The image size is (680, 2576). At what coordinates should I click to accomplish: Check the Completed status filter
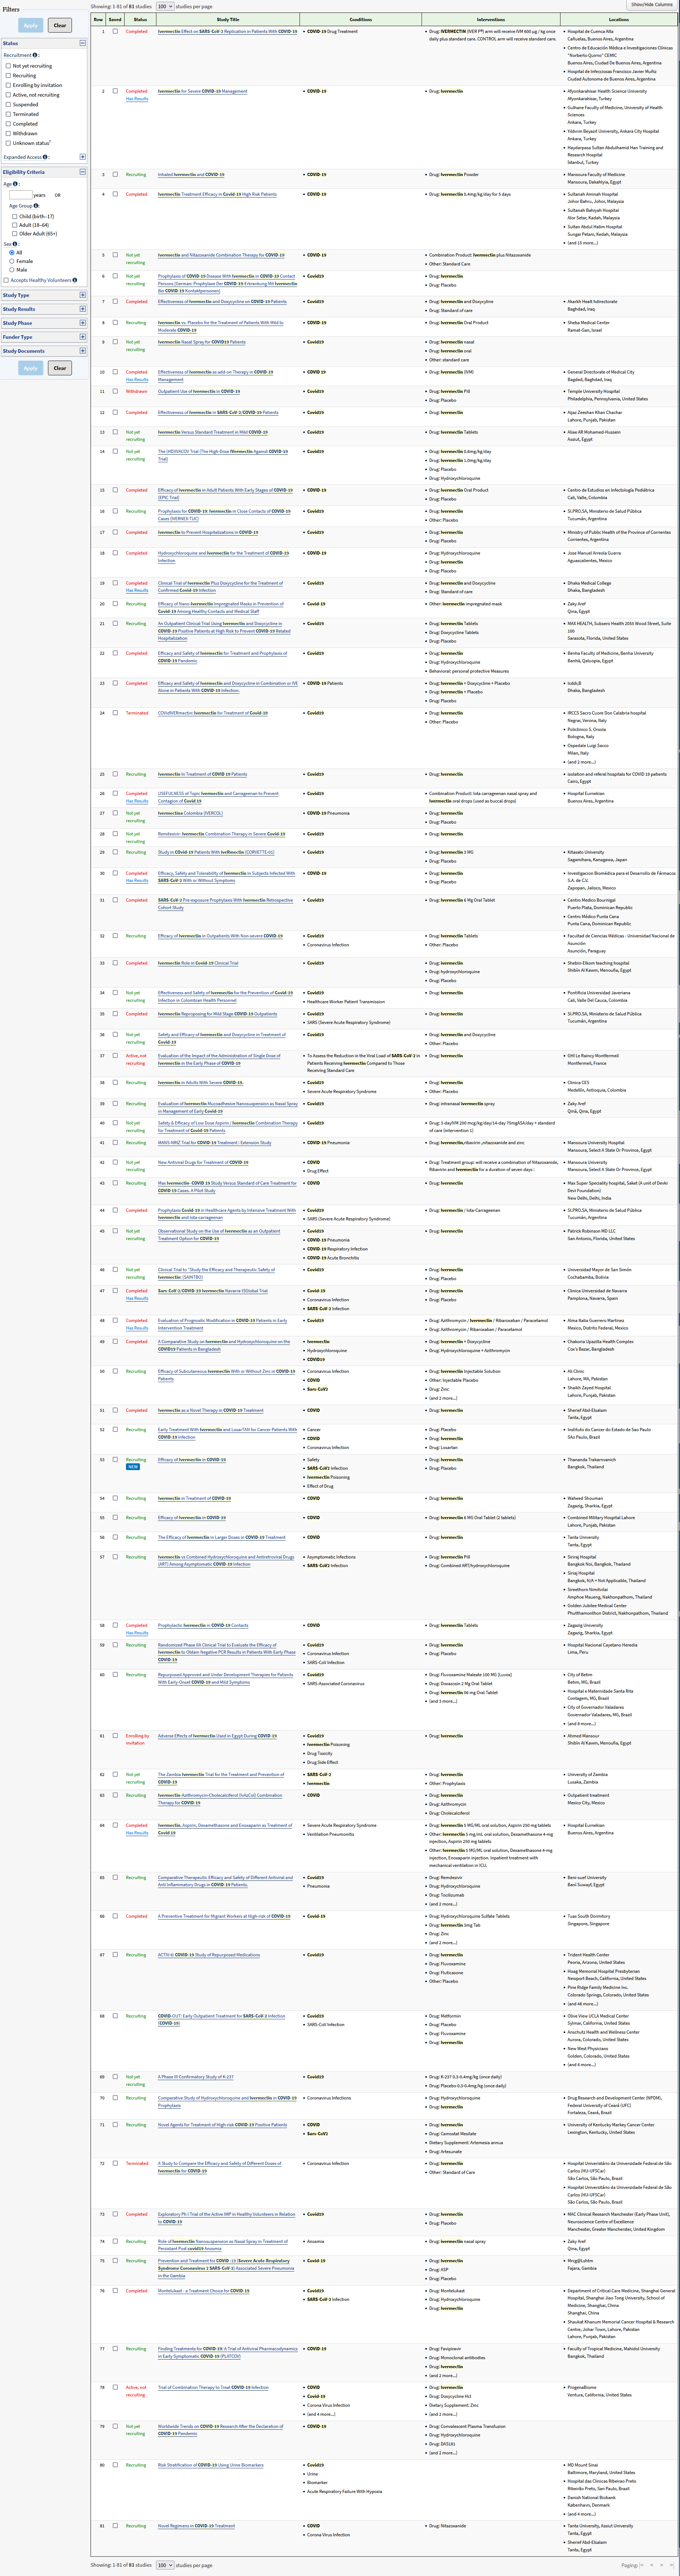tap(8, 124)
